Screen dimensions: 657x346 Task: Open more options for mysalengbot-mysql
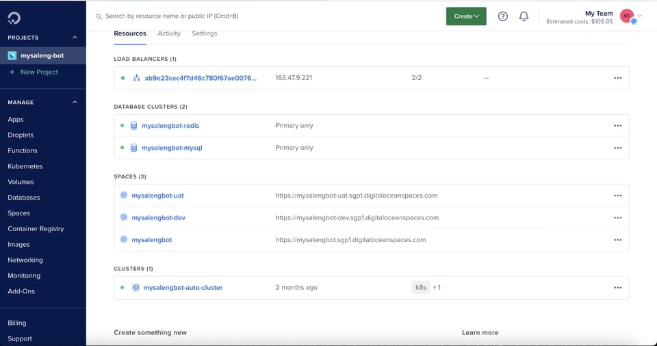click(x=617, y=148)
